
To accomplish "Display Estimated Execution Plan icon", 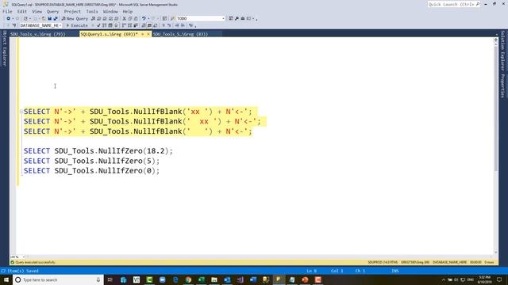I will [104, 25].
